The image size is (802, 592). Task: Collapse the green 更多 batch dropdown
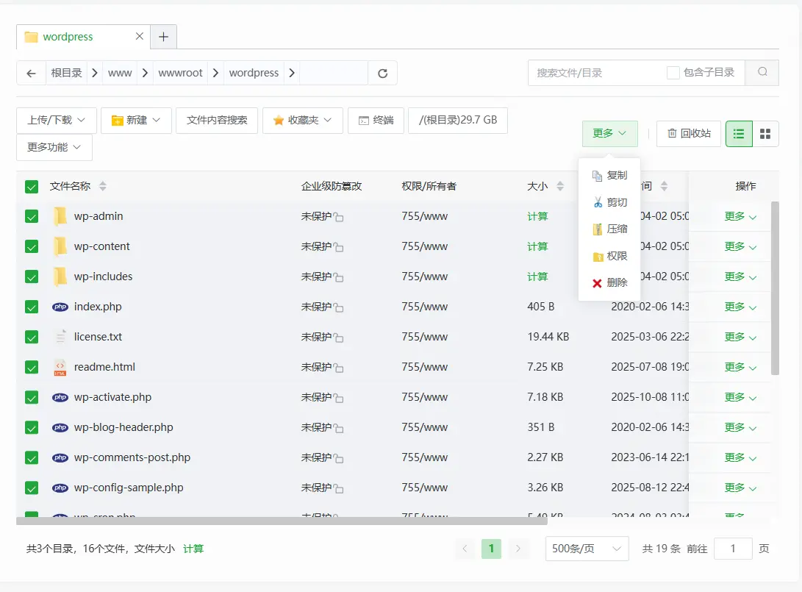click(x=609, y=134)
